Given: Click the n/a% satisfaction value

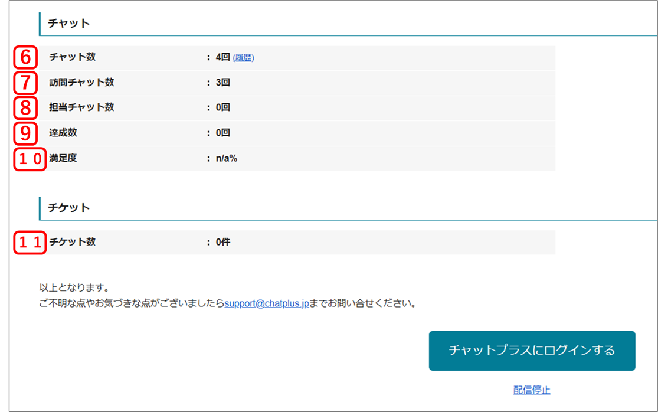Looking at the screenshot, I should pyautogui.click(x=227, y=158).
